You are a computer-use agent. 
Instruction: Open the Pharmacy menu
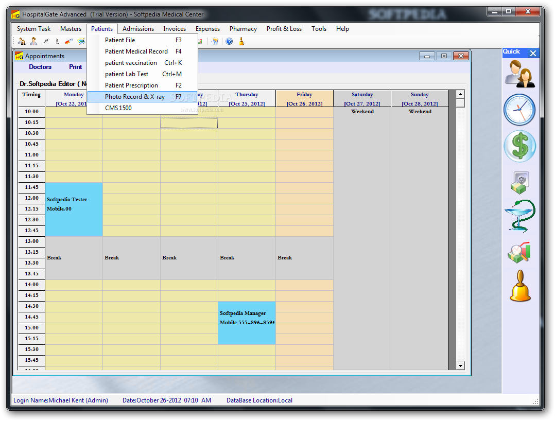(x=243, y=29)
